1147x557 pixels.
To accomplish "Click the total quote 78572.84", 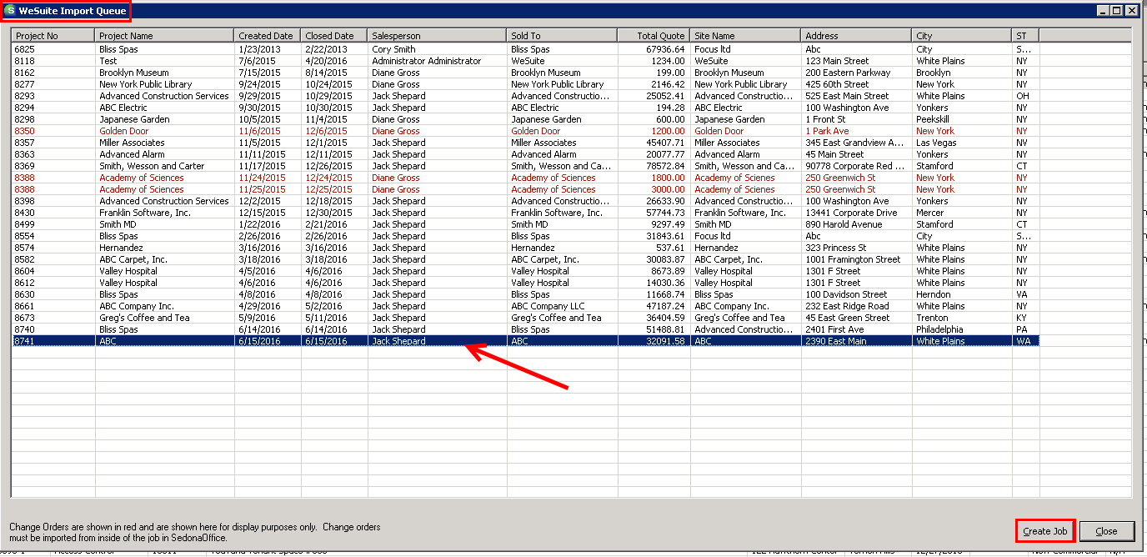I will [x=665, y=166].
